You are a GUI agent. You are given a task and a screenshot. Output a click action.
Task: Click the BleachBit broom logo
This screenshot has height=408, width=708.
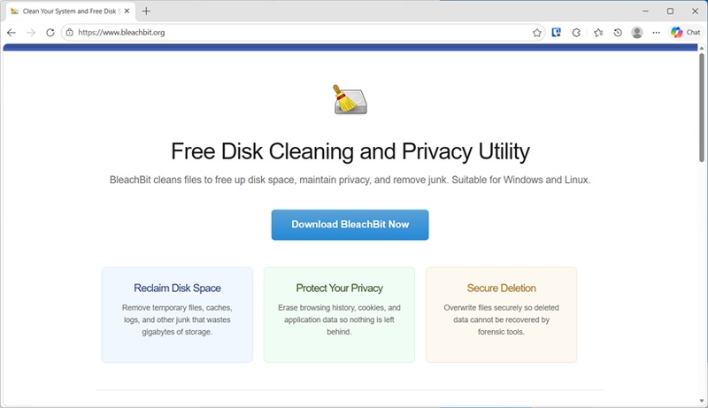coord(350,99)
